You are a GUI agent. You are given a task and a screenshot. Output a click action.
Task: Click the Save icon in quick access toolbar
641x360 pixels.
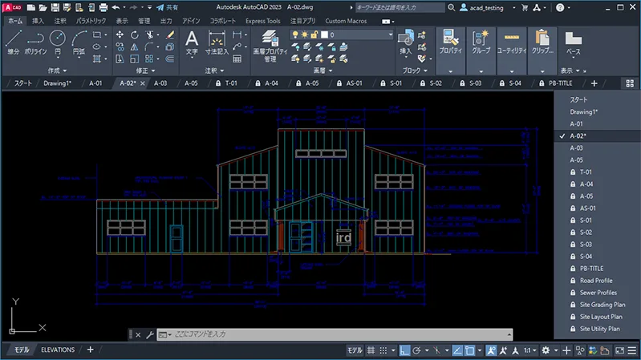[55, 7]
